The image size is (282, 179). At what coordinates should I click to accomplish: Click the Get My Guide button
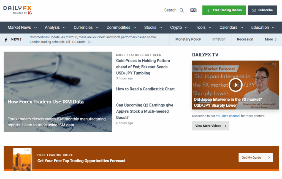pyautogui.click(x=256, y=157)
